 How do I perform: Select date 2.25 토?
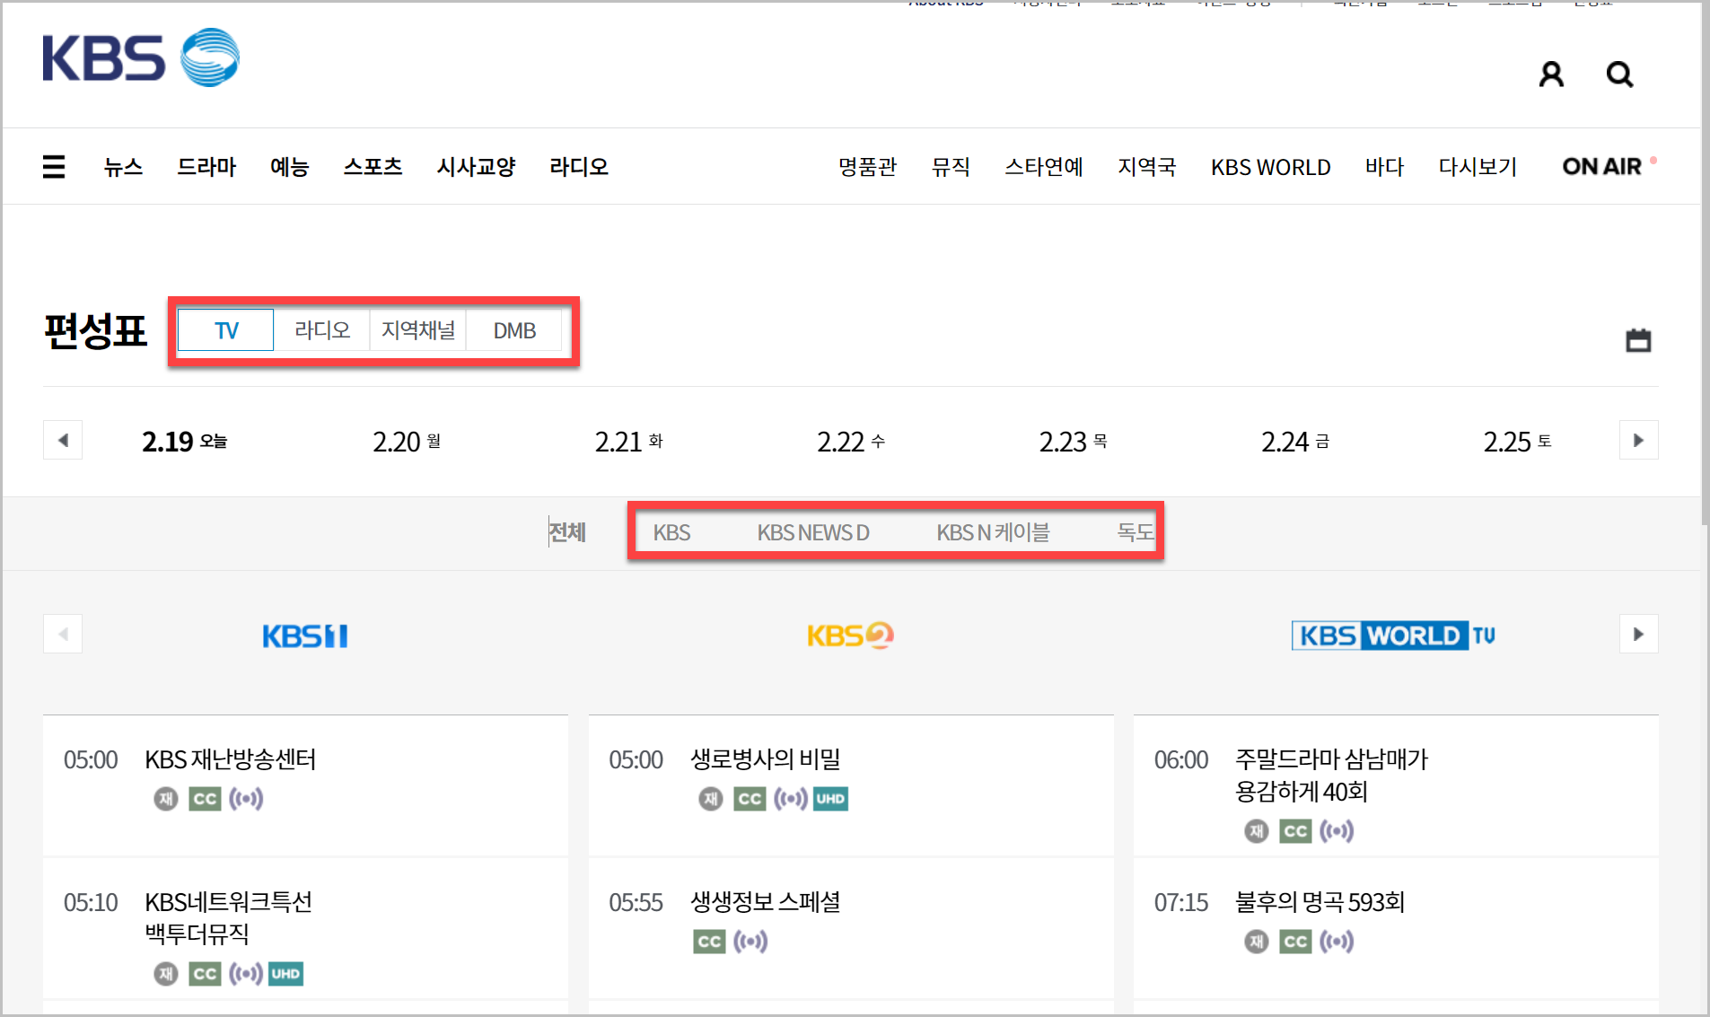click(x=1517, y=441)
